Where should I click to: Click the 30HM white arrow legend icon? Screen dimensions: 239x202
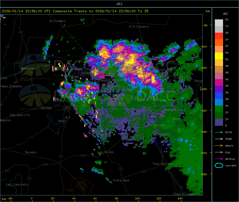click(x=219, y=139)
